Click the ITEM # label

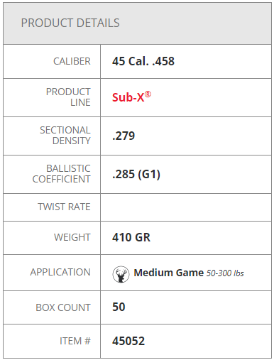pos(75,341)
